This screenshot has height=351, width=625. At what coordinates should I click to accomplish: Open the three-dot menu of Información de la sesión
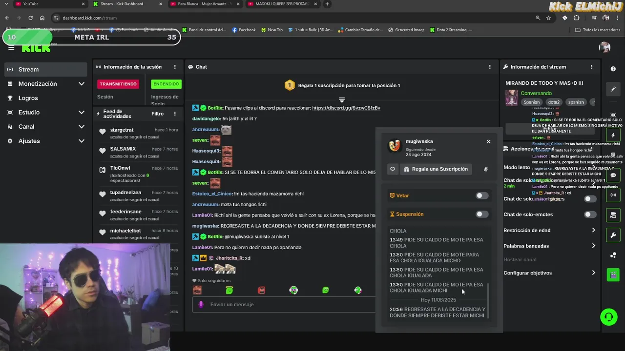[x=175, y=67]
